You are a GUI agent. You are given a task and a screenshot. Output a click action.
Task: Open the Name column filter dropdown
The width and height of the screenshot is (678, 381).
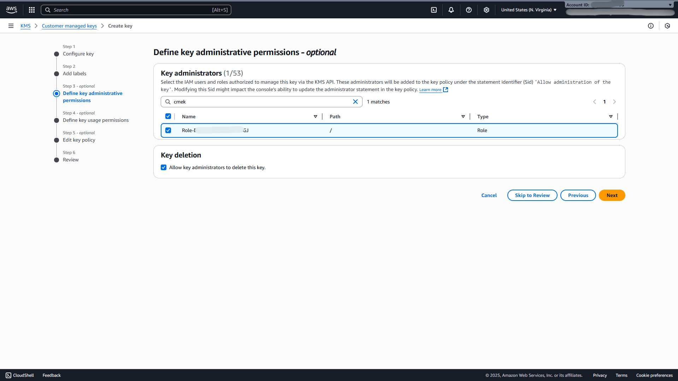pyautogui.click(x=315, y=116)
